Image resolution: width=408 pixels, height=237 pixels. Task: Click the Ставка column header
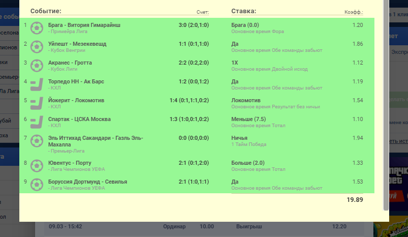coord(244,11)
